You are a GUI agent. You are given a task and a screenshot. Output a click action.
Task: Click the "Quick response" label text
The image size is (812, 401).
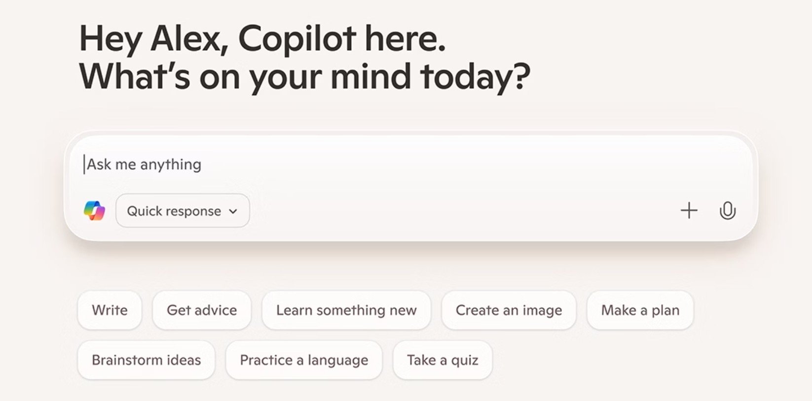[x=174, y=211]
